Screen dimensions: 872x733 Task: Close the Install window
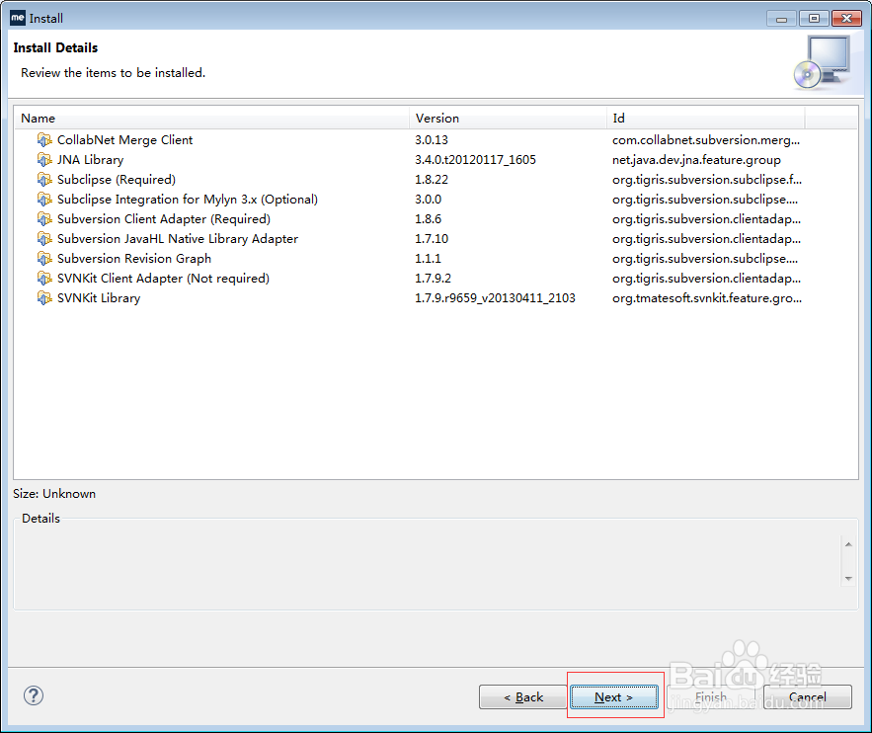tap(846, 19)
